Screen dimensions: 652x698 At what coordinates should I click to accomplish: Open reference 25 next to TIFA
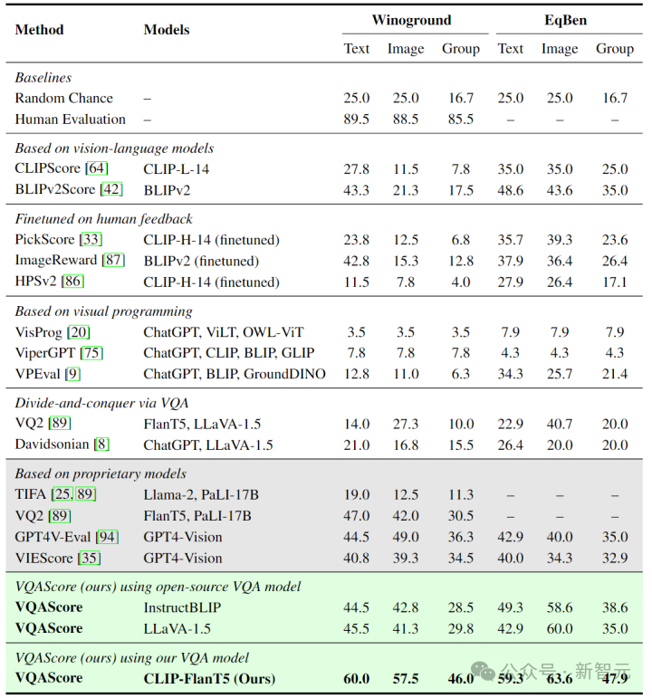62,494
